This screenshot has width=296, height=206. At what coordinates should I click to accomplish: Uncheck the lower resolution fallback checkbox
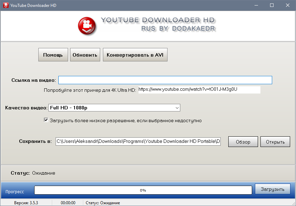[x=46, y=120]
